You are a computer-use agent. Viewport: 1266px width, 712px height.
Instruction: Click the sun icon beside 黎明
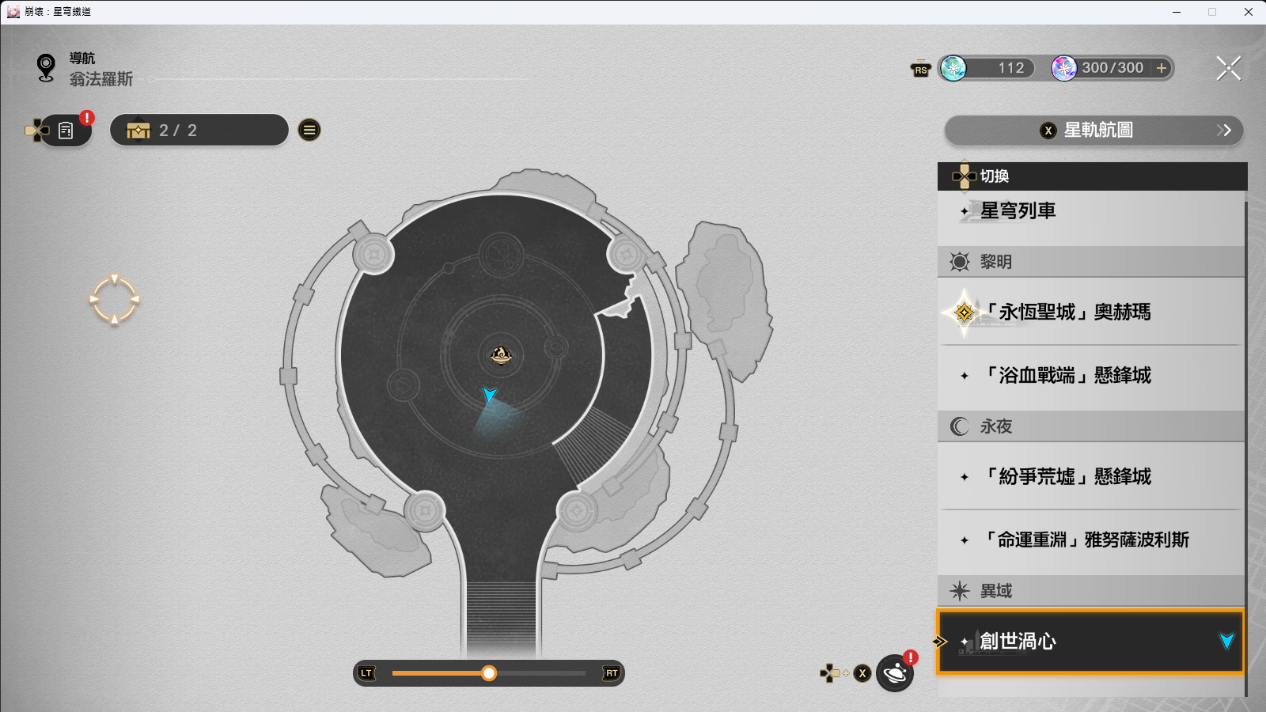[x=960, y=262]
